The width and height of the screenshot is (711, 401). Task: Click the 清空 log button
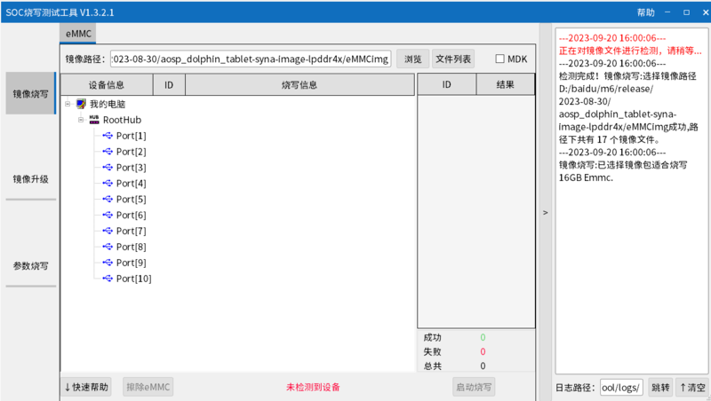692,388
